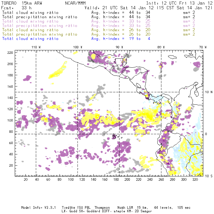The image size is (214, 214).
Task: Click horizontal axis tick label 20
Action: (x=26, y=179)
